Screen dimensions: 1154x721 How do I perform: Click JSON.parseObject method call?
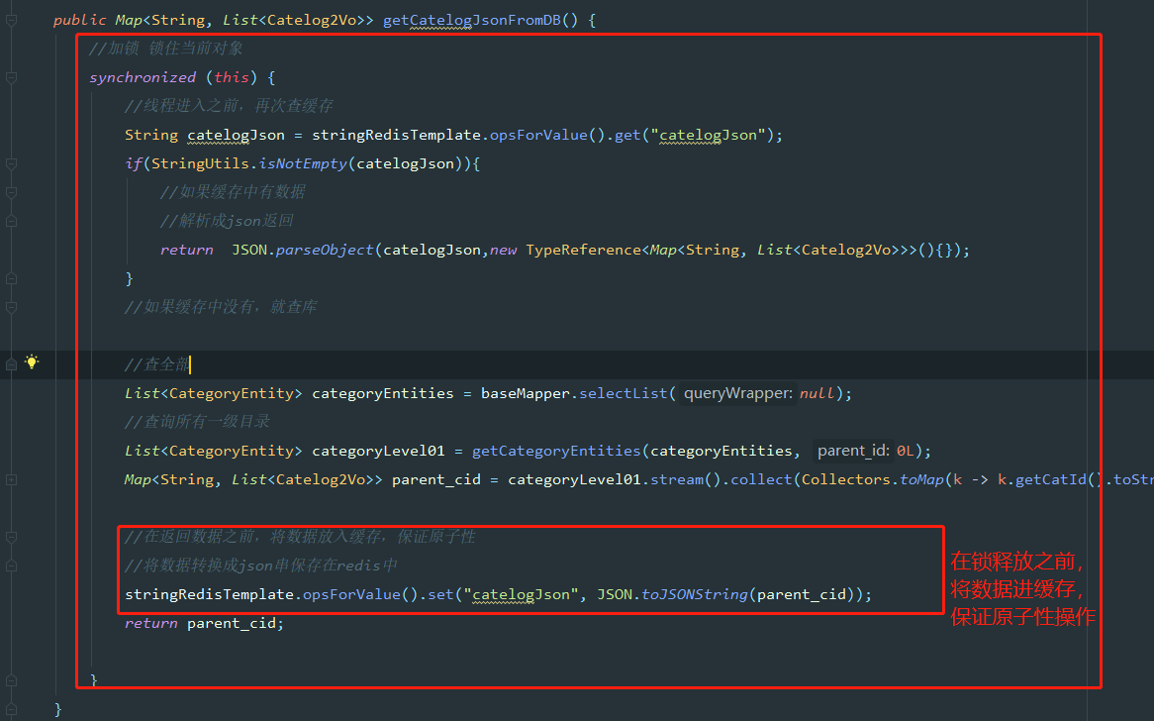tap(303, 250)
